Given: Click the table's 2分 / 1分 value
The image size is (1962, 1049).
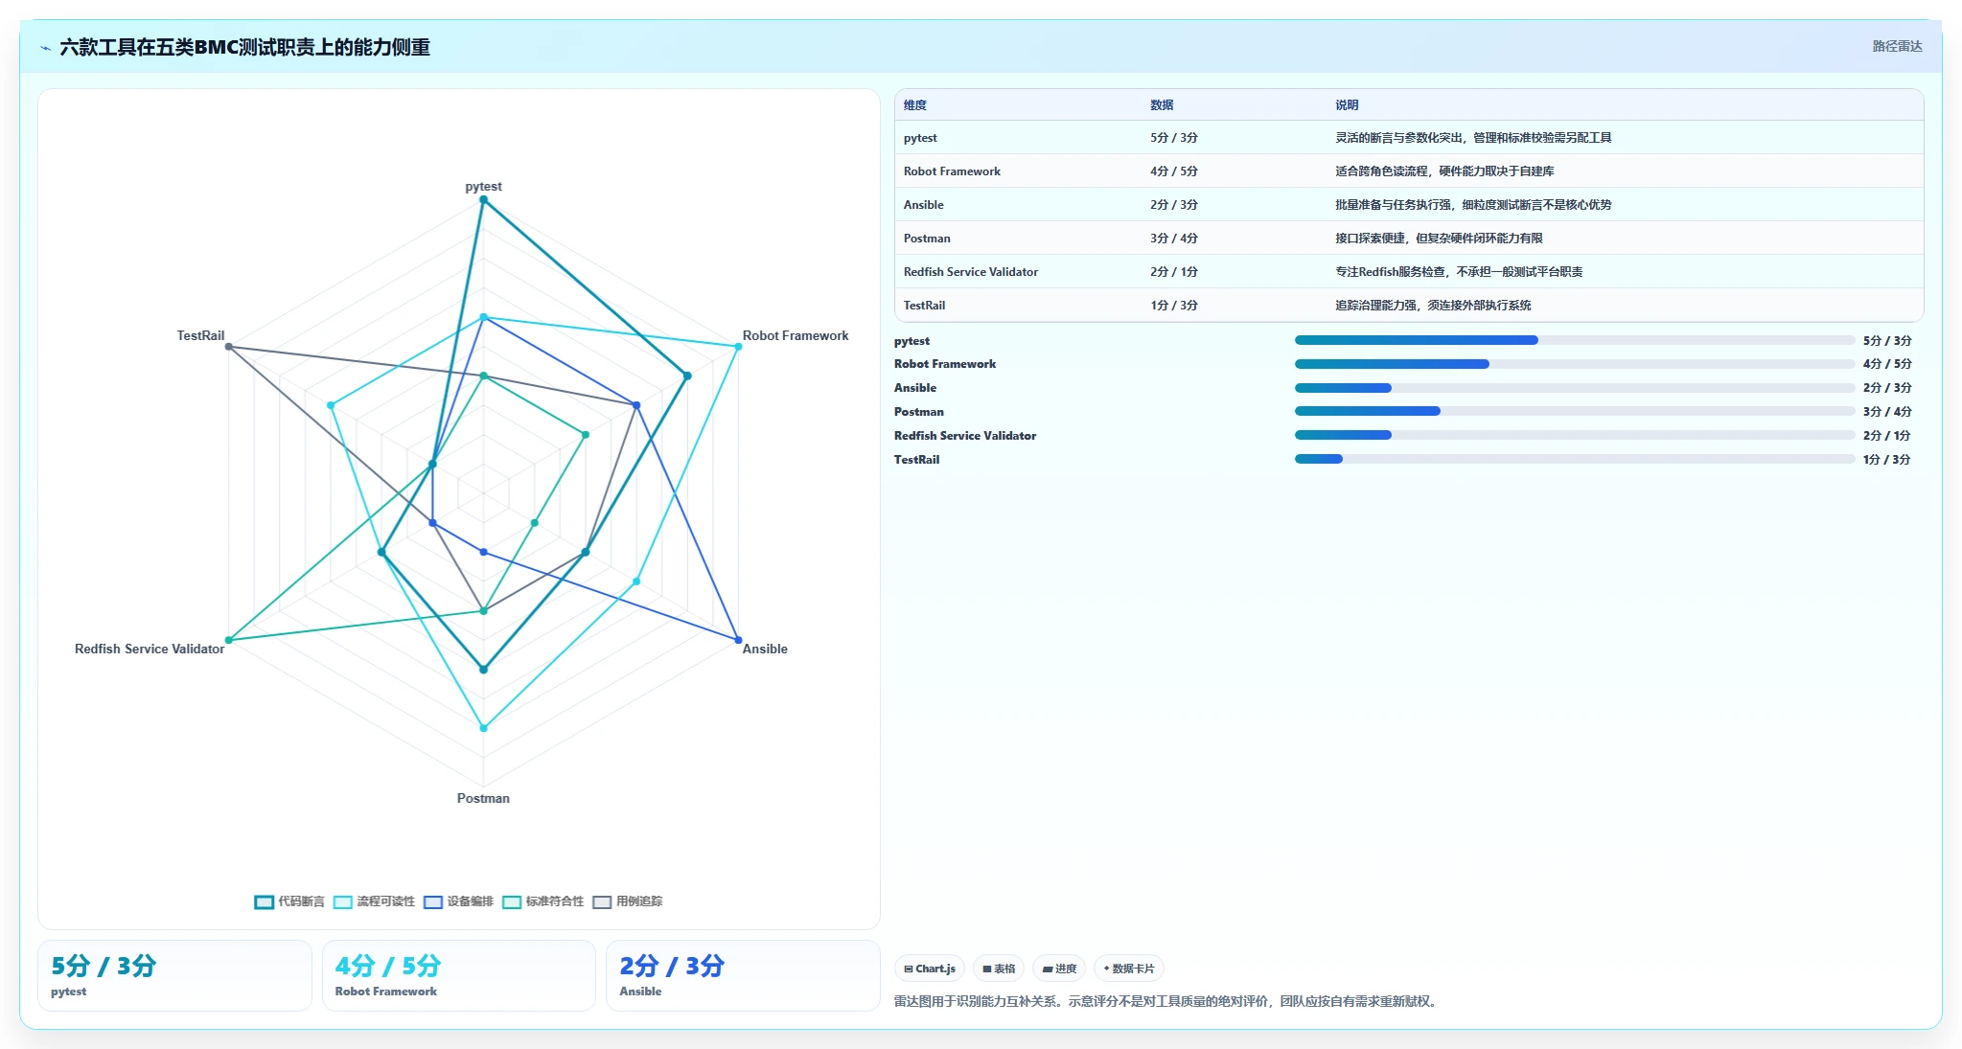Looking at the screenshot, I should 1174,272.
